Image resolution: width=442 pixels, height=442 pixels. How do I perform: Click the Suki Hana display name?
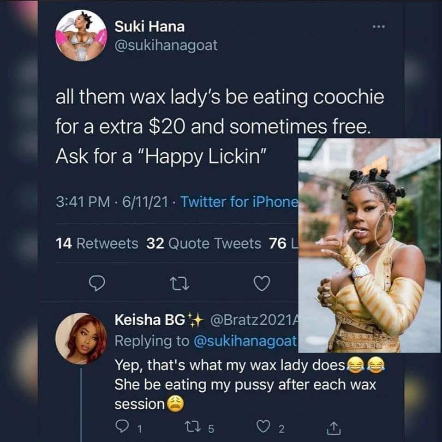pyautogui.click(x=149, y=27)
